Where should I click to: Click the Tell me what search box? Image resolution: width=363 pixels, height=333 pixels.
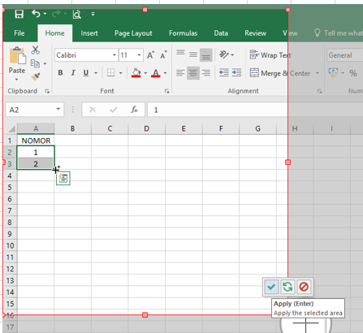point(339,33)
